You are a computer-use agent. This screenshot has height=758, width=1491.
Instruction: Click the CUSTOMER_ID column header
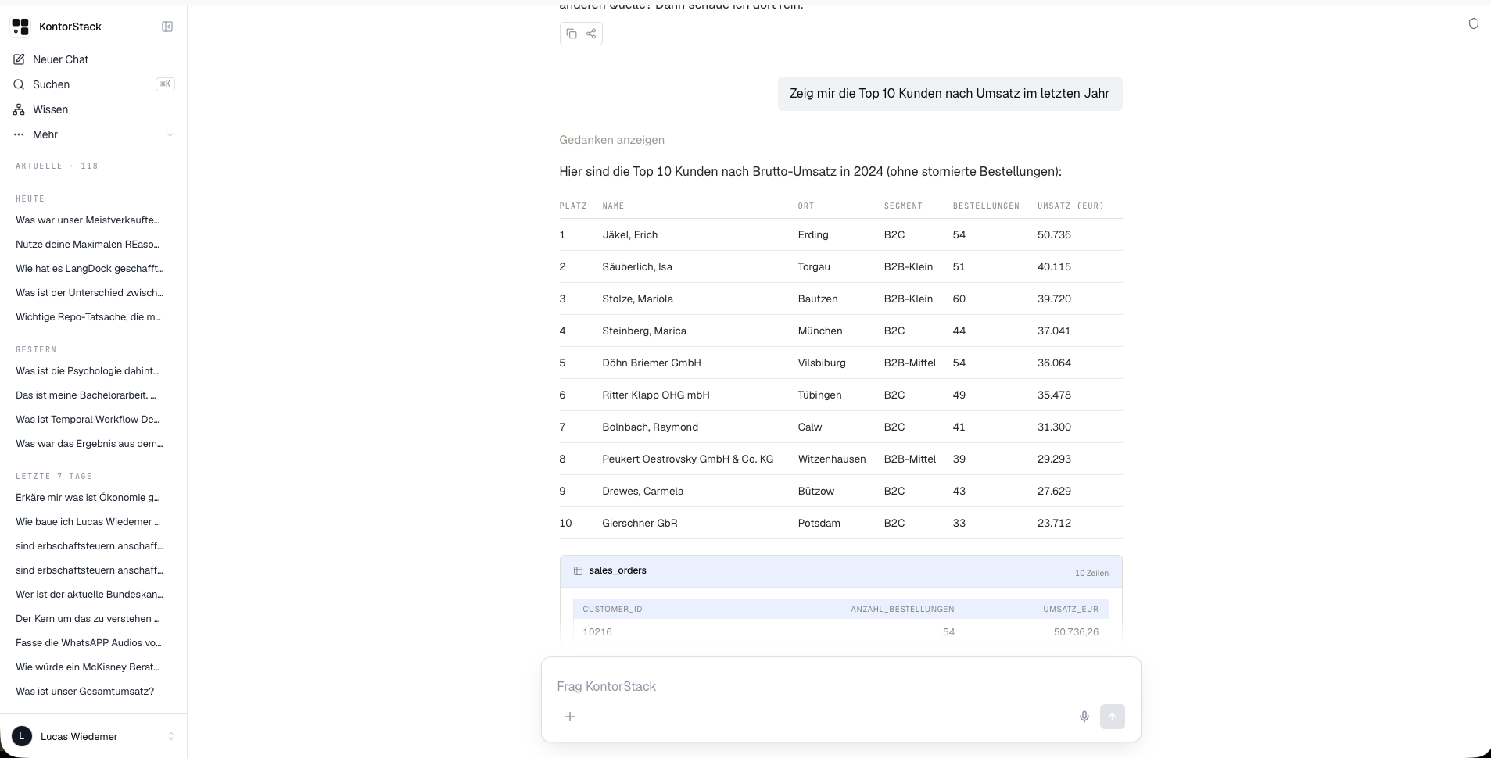tap(612, 610)
